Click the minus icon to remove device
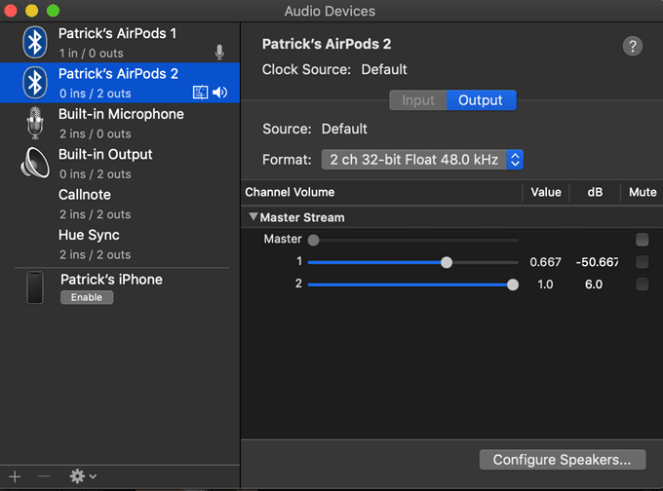 click(44, 476)
